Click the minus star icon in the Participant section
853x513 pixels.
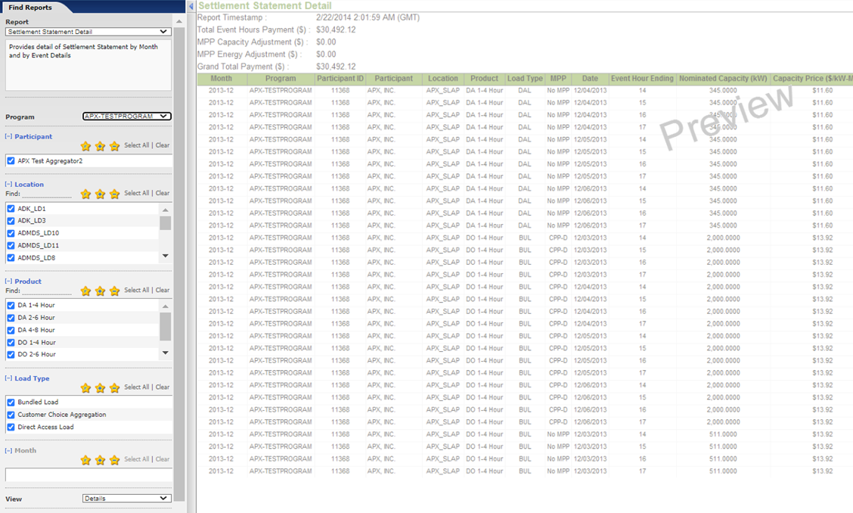click(114, 145)
